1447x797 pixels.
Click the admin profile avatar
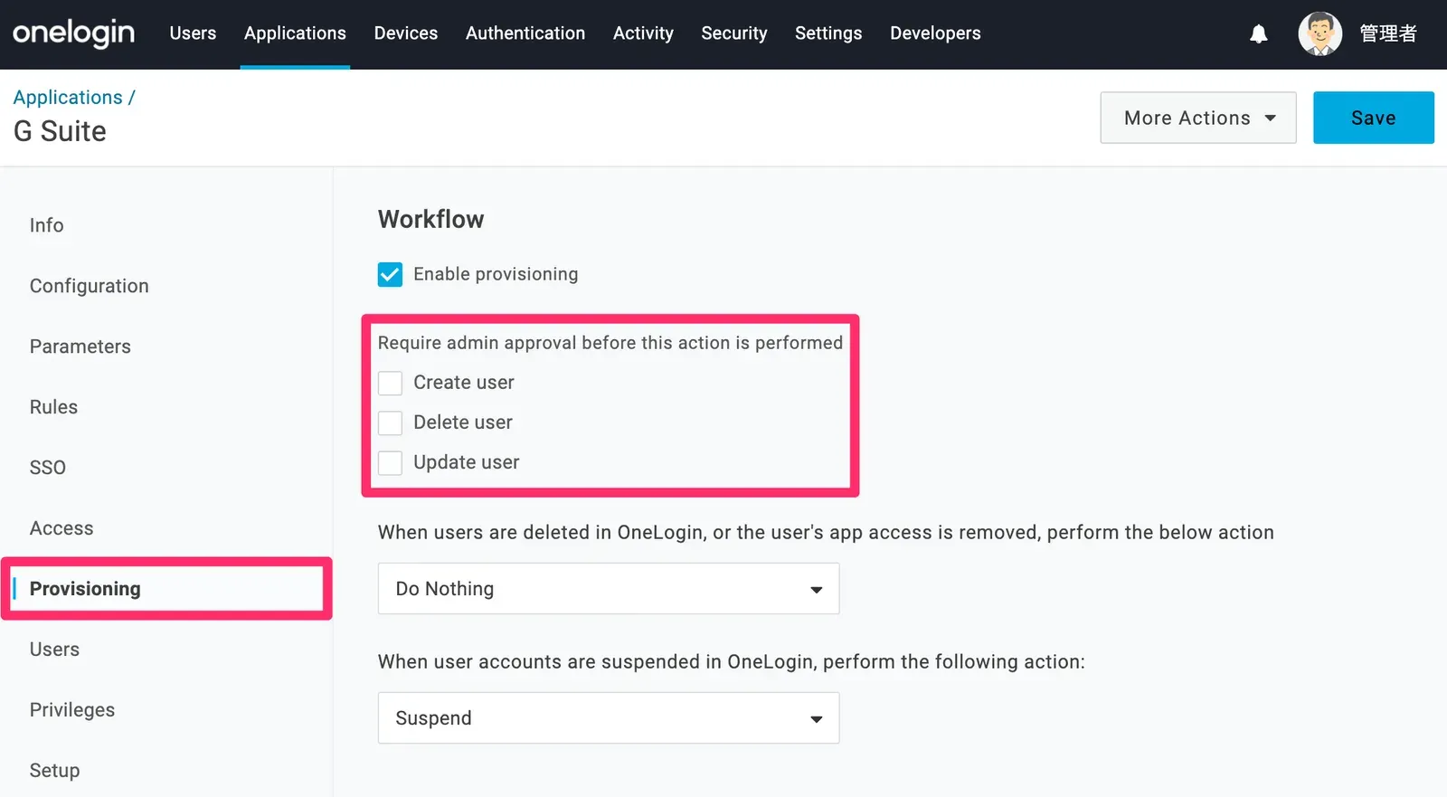[x=1319, y=34]
